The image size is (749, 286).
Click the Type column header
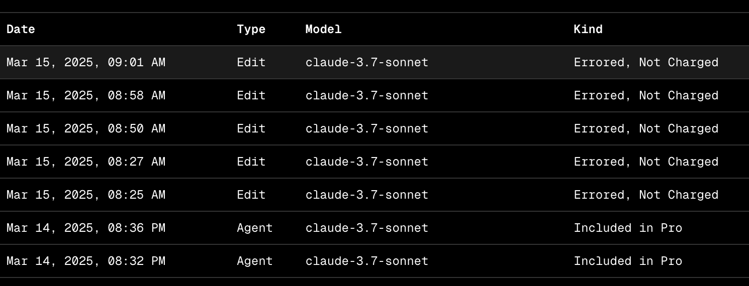tap(251, 29)
